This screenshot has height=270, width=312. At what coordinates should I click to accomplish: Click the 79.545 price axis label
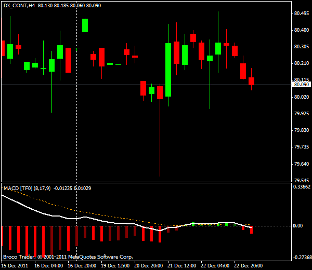(x=302, y=180)
